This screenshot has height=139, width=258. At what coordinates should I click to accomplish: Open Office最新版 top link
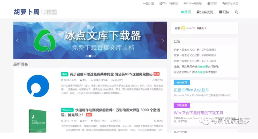(x=193, y=3)
